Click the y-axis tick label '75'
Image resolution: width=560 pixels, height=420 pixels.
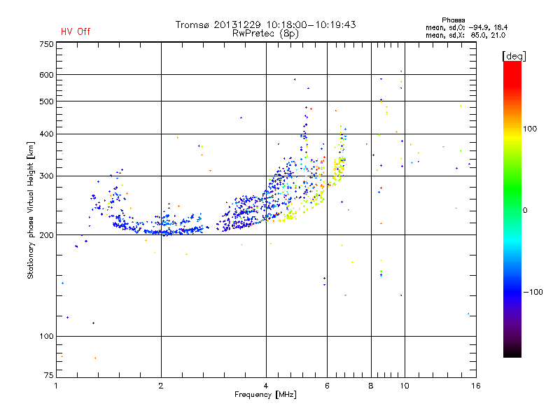coord(49,375)
